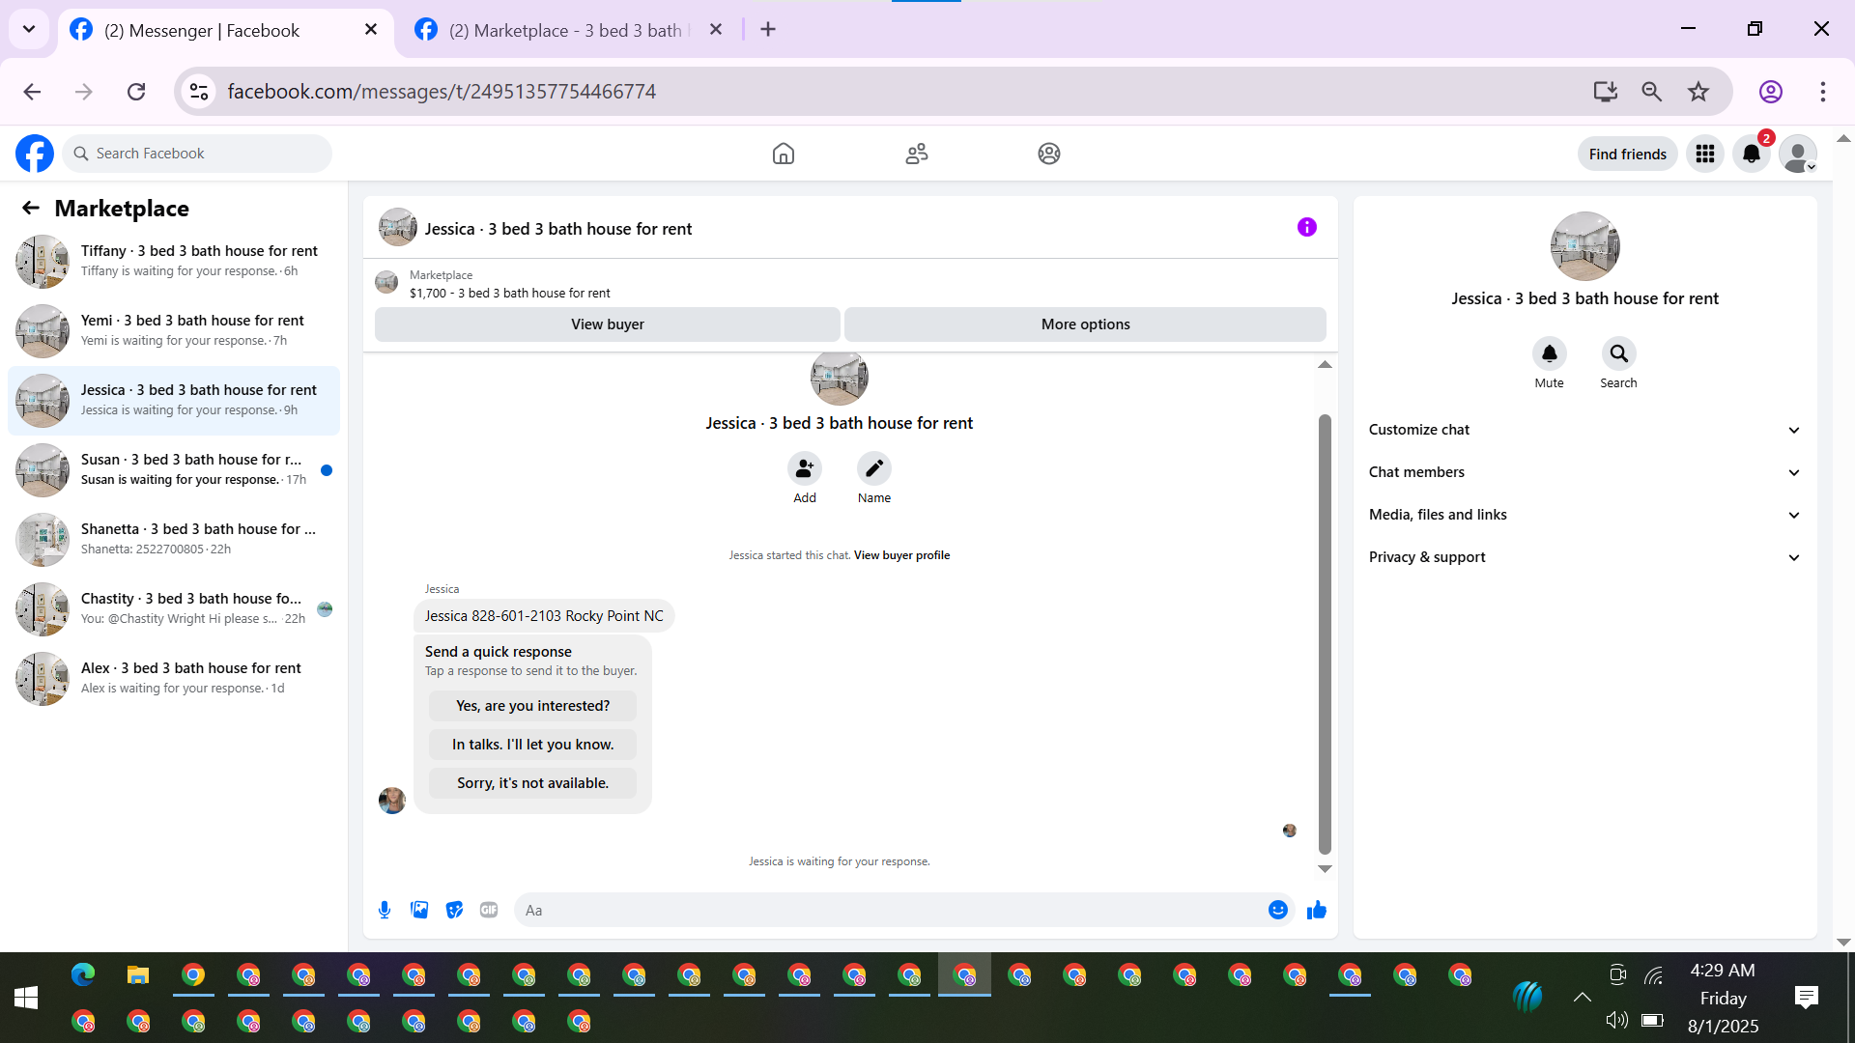Mute this Jessica conversation
This screenshot has width=1855, height=1043.
[1549, 353]
